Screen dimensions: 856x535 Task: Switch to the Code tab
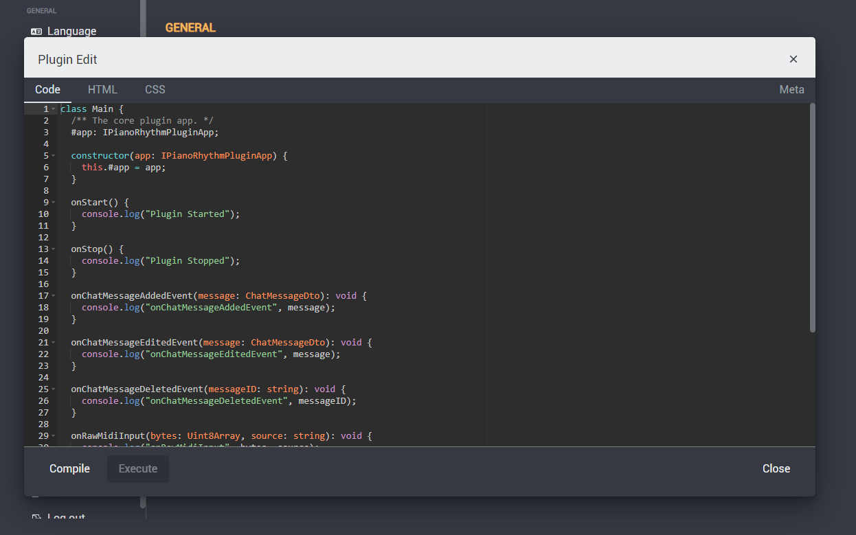tap(48, 89)
